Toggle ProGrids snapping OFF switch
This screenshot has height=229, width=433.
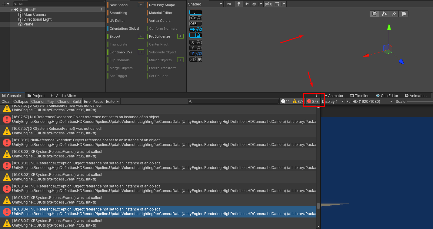[x=196, y=24]
